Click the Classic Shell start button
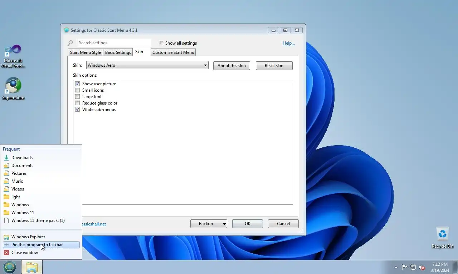 [10, 267]
